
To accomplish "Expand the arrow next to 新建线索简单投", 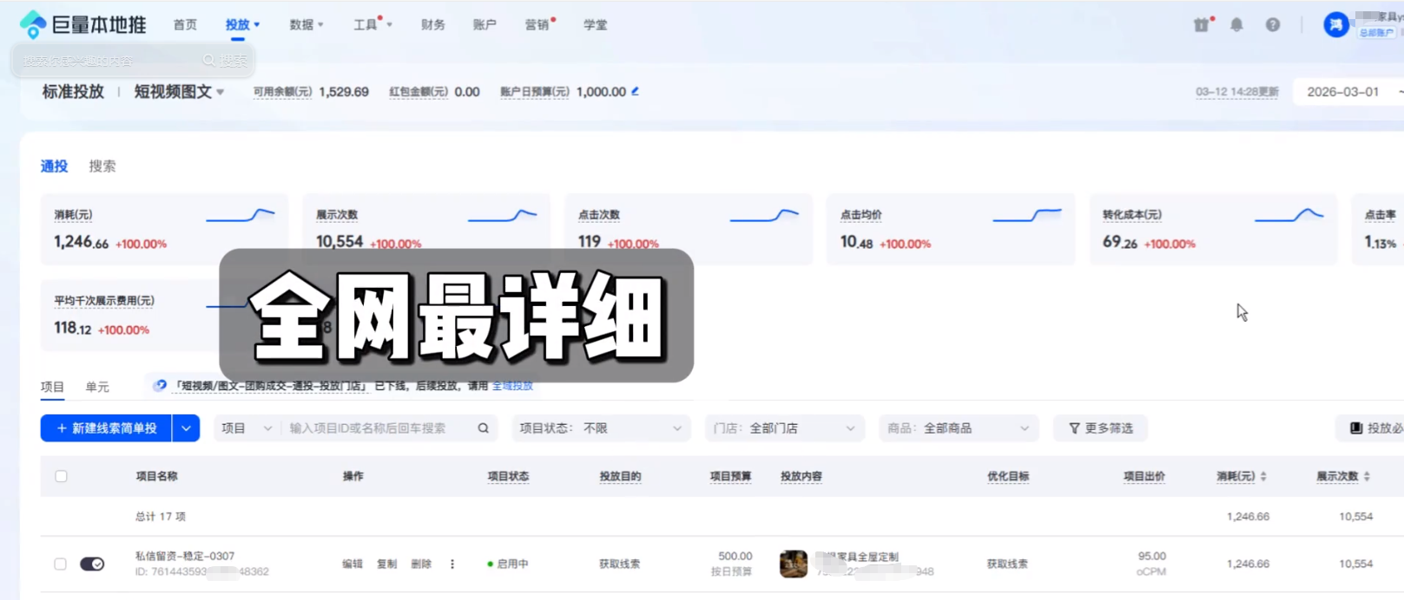I will click(186, 428).
